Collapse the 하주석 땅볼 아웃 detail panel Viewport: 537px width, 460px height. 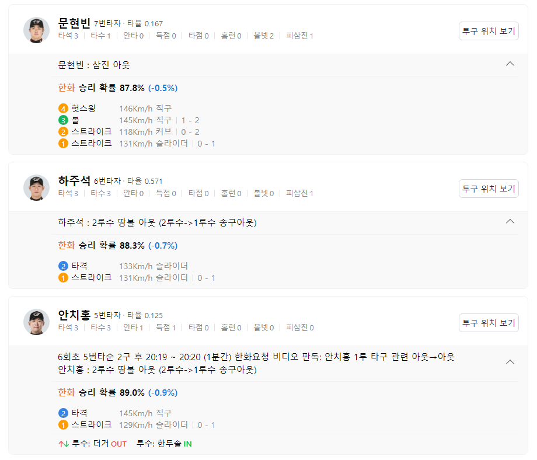tap(510, 222)
